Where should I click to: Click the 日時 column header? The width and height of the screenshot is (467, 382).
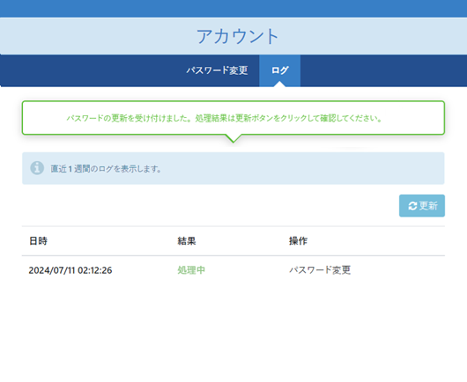tap(38, 240)
